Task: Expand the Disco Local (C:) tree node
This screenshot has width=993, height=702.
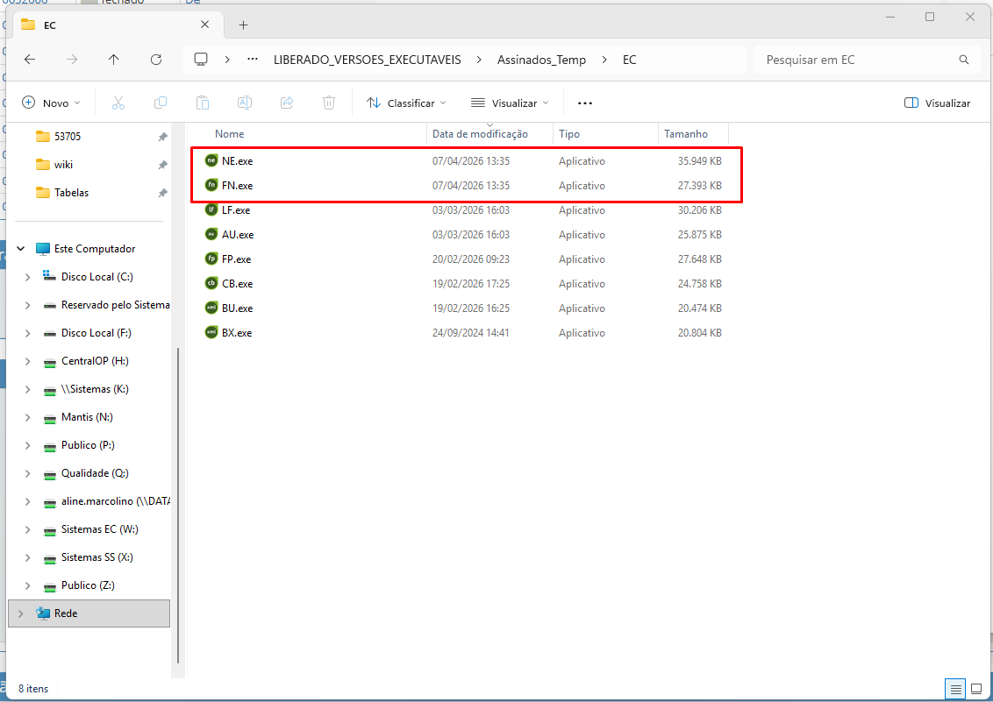Action: 28,277
